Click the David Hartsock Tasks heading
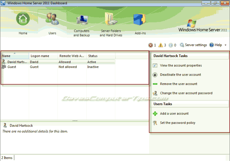 click(x=170, y=56)
